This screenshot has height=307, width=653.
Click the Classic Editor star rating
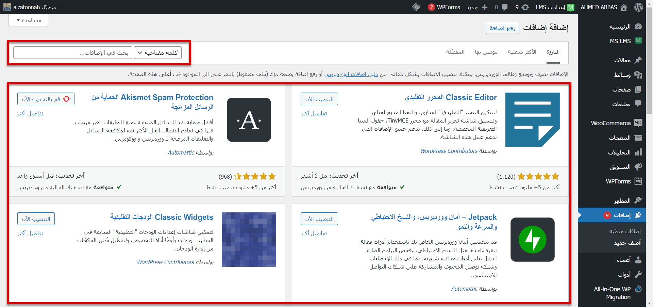click(x=538, y=176)
